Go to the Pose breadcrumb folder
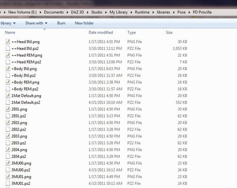This screenshot has width=237, height=188. 182,12
